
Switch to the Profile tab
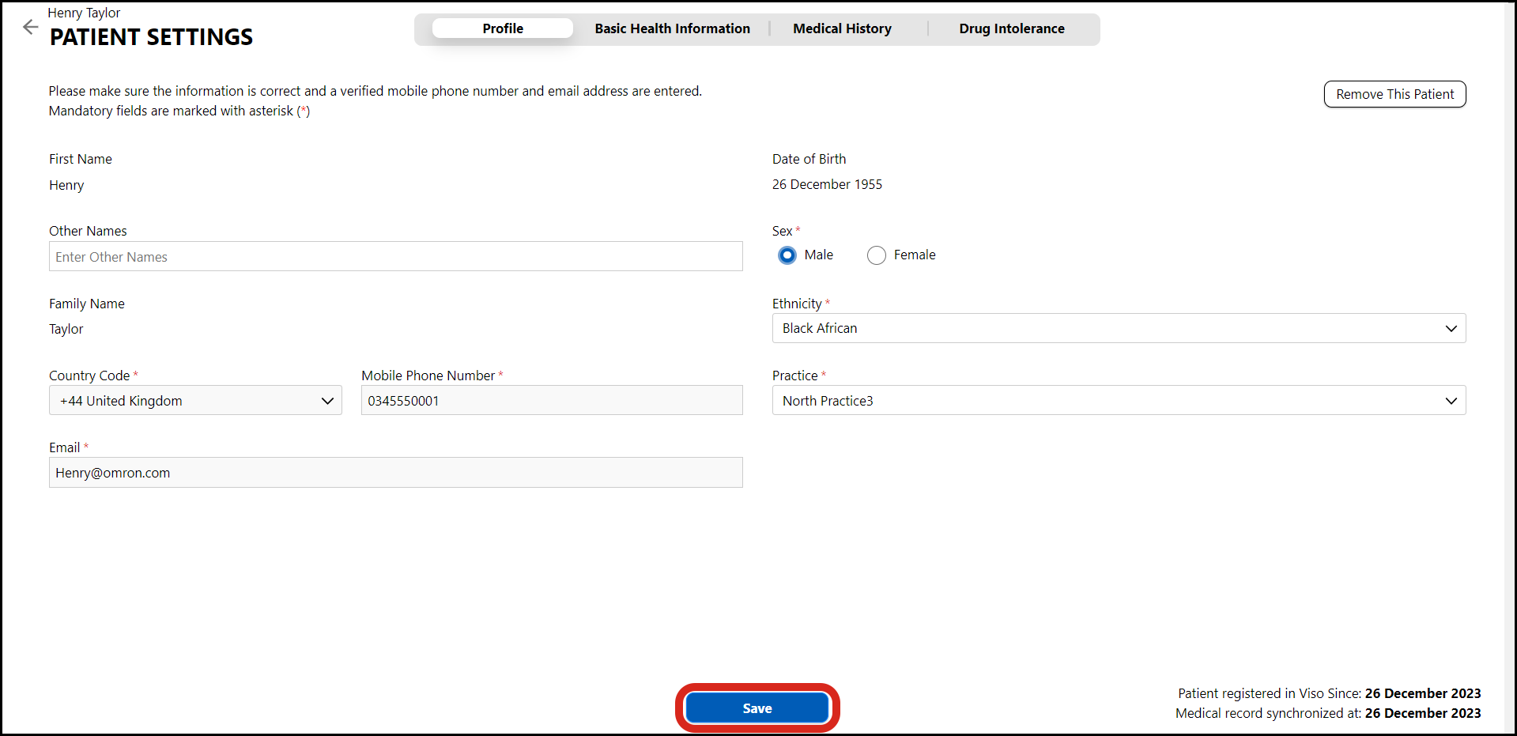[503, 28]
